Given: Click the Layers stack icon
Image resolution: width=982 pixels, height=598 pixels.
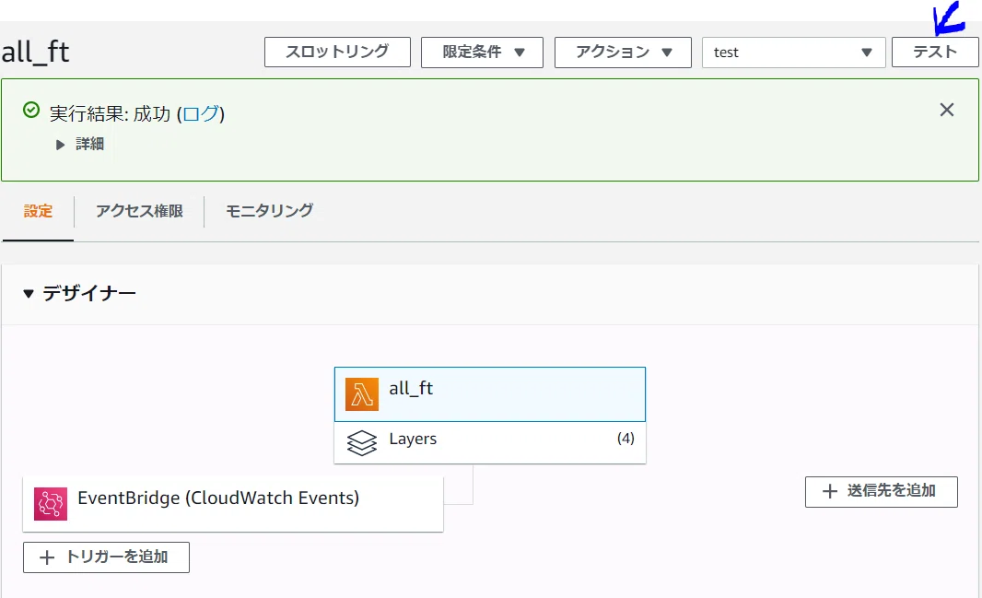Looking at the screenshot, I should 362,442.
